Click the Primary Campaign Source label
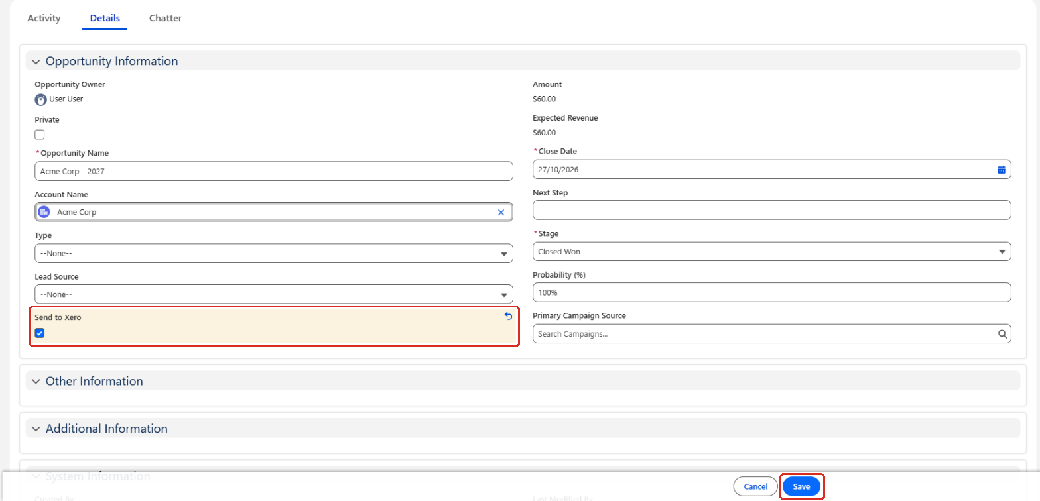1040x501 pixels. 579,315
